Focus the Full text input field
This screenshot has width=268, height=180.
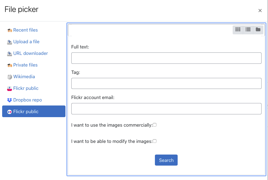click(166, 58)
